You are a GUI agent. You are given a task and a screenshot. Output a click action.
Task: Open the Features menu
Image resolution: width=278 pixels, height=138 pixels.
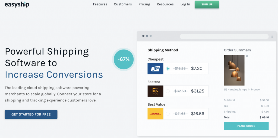100,4
